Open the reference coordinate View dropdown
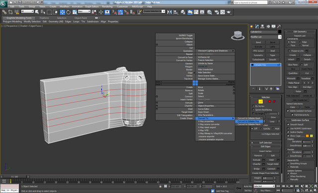The image size is (318, 193). pos(84,11)
